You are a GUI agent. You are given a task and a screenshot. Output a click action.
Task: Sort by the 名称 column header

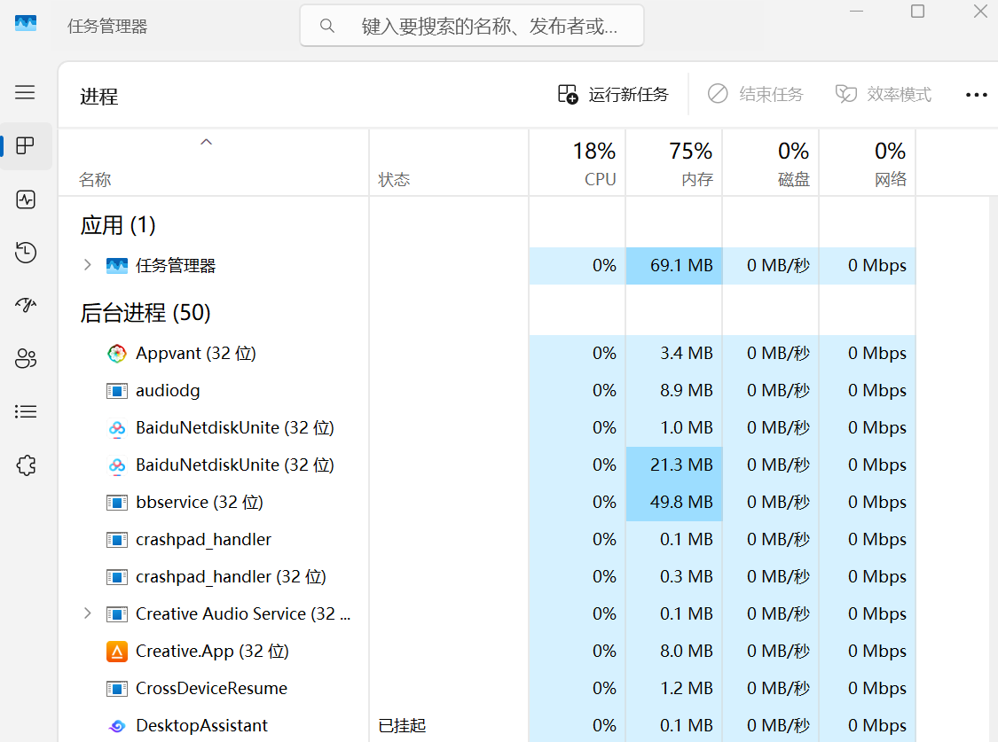pos(95,180)
